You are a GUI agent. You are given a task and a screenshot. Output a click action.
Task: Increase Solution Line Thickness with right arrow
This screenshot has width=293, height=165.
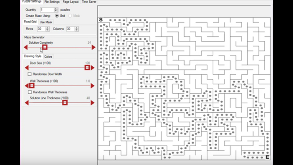[92, 103]
